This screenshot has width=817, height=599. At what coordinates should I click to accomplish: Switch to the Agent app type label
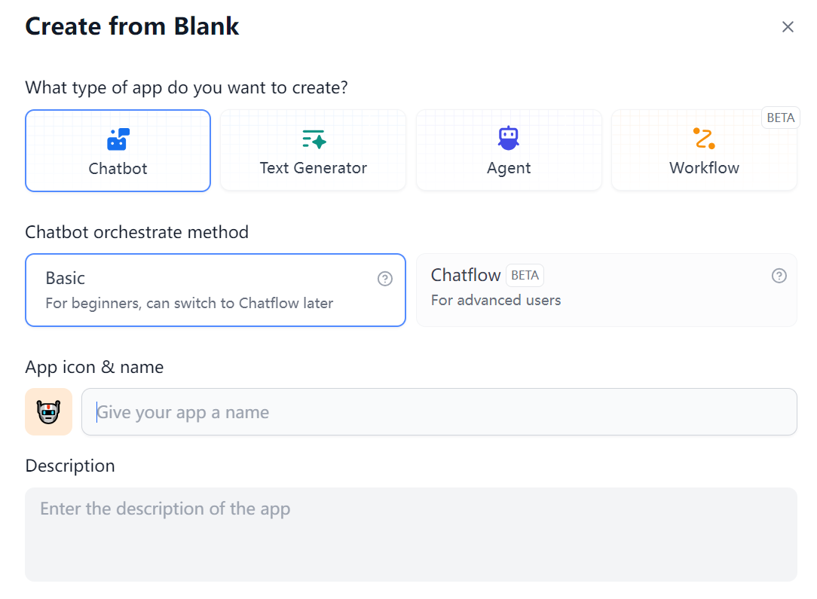coord(509,168)
